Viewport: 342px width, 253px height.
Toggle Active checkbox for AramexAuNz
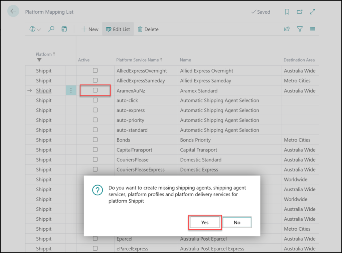coord(95,90)
